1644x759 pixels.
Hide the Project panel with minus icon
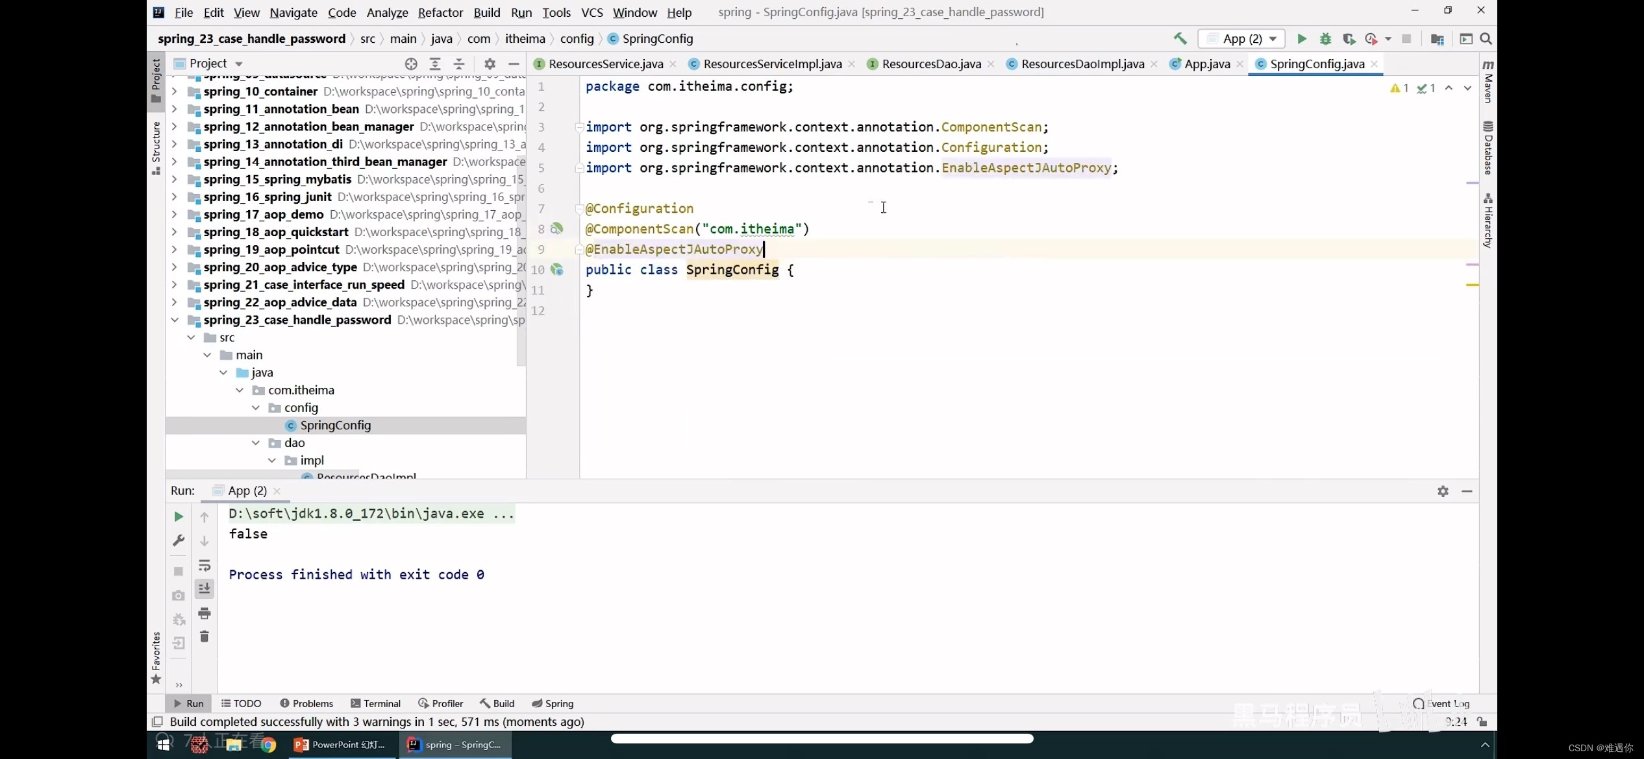[x=514, y=64]
